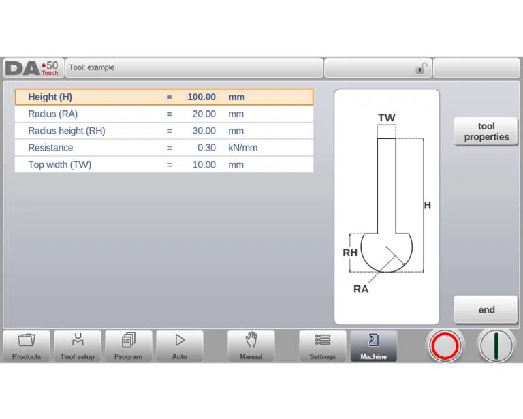
Task: Edit the 20.00 radius value
Action: 204,114
